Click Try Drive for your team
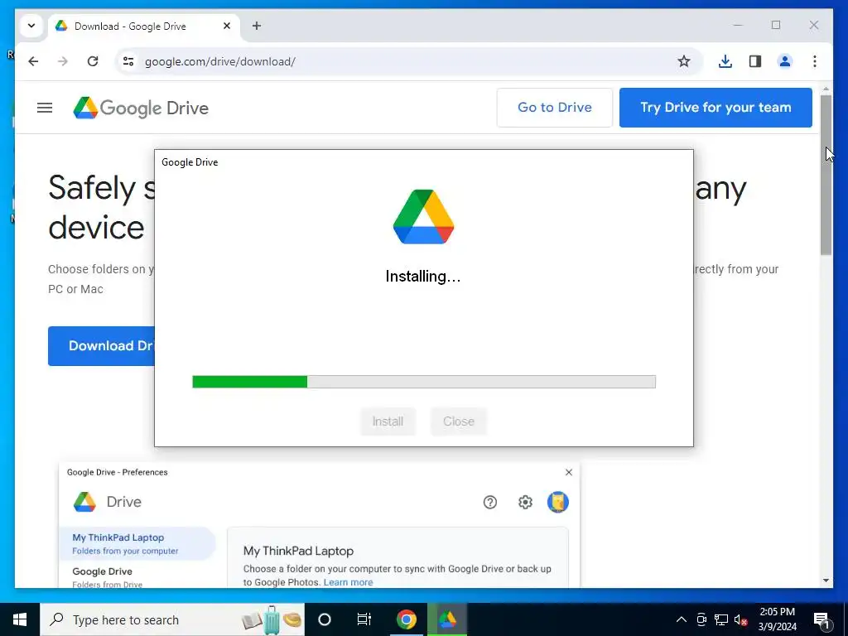 coord(715,108)
